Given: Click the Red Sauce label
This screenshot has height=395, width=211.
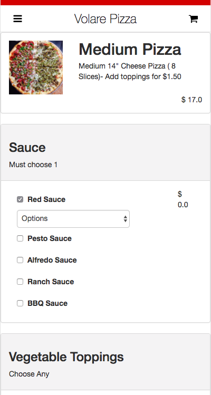Looking at the screenshot, I should (x=46, y=199).
